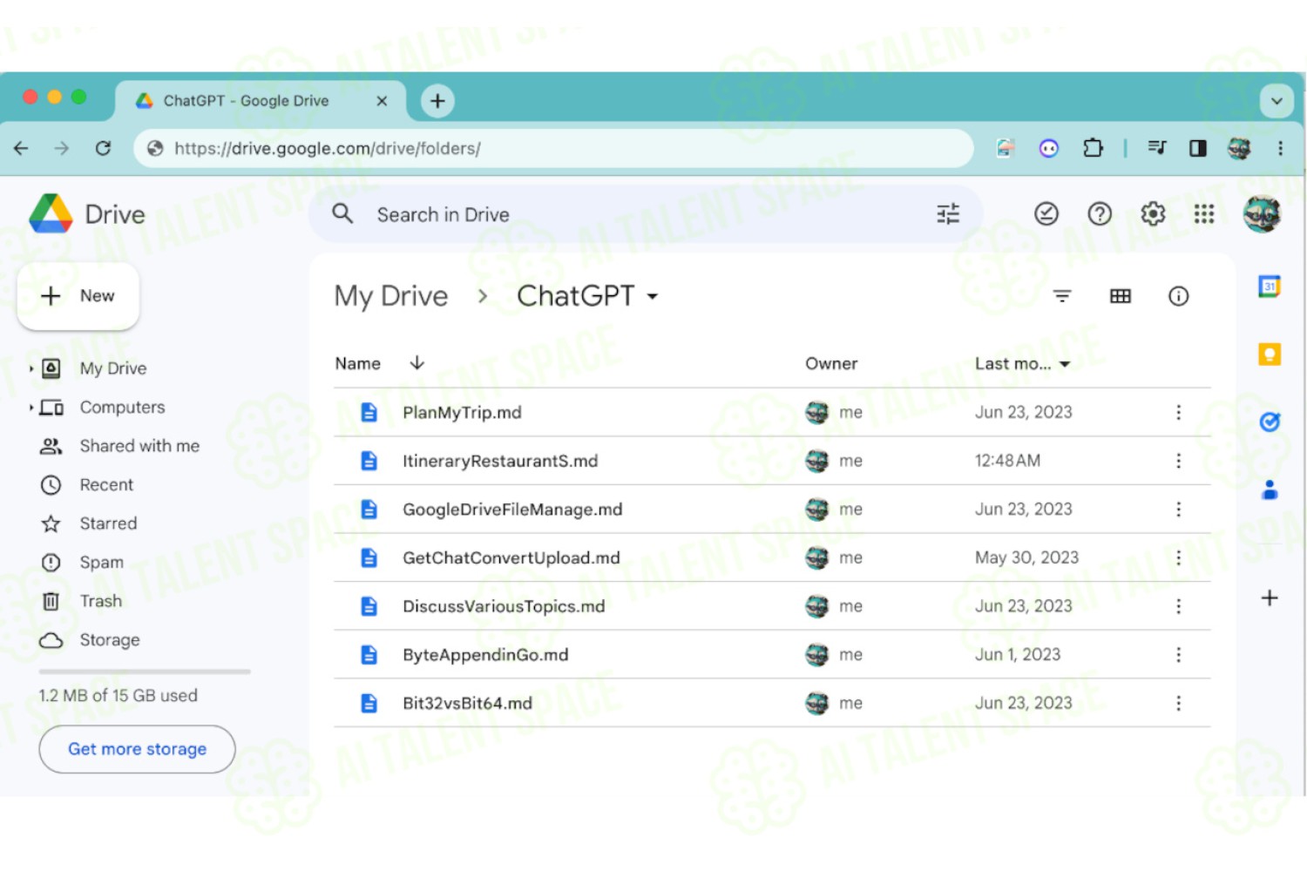Reload the page
The height and width of the screenshot is (871, 1307).
[x=103, y=148]
